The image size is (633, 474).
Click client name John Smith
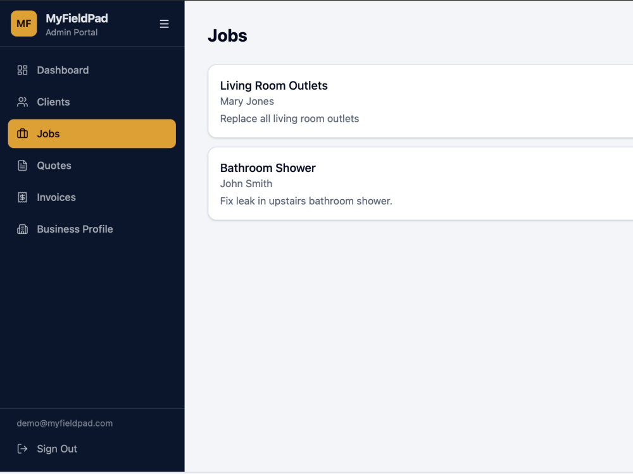(246, 184)
